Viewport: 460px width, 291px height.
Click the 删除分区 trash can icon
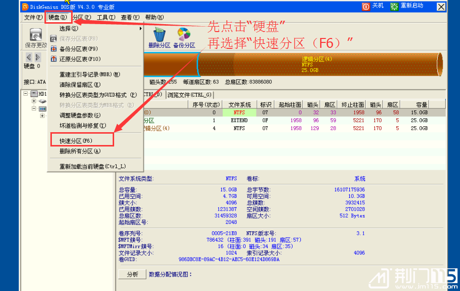tap(159, 34)
